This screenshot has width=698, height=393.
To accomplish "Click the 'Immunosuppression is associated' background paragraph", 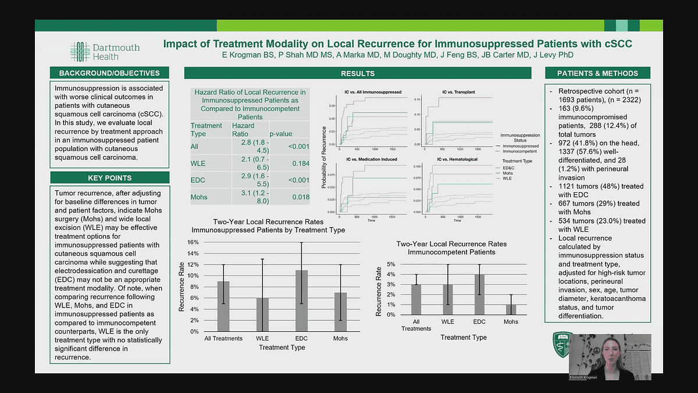I will (x=109, y=122).
